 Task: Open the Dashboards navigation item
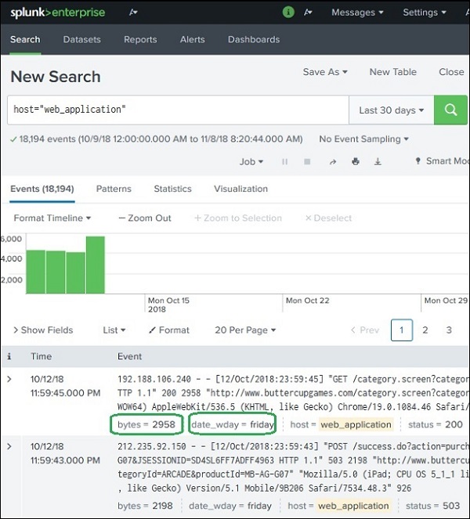coord(254,39)
